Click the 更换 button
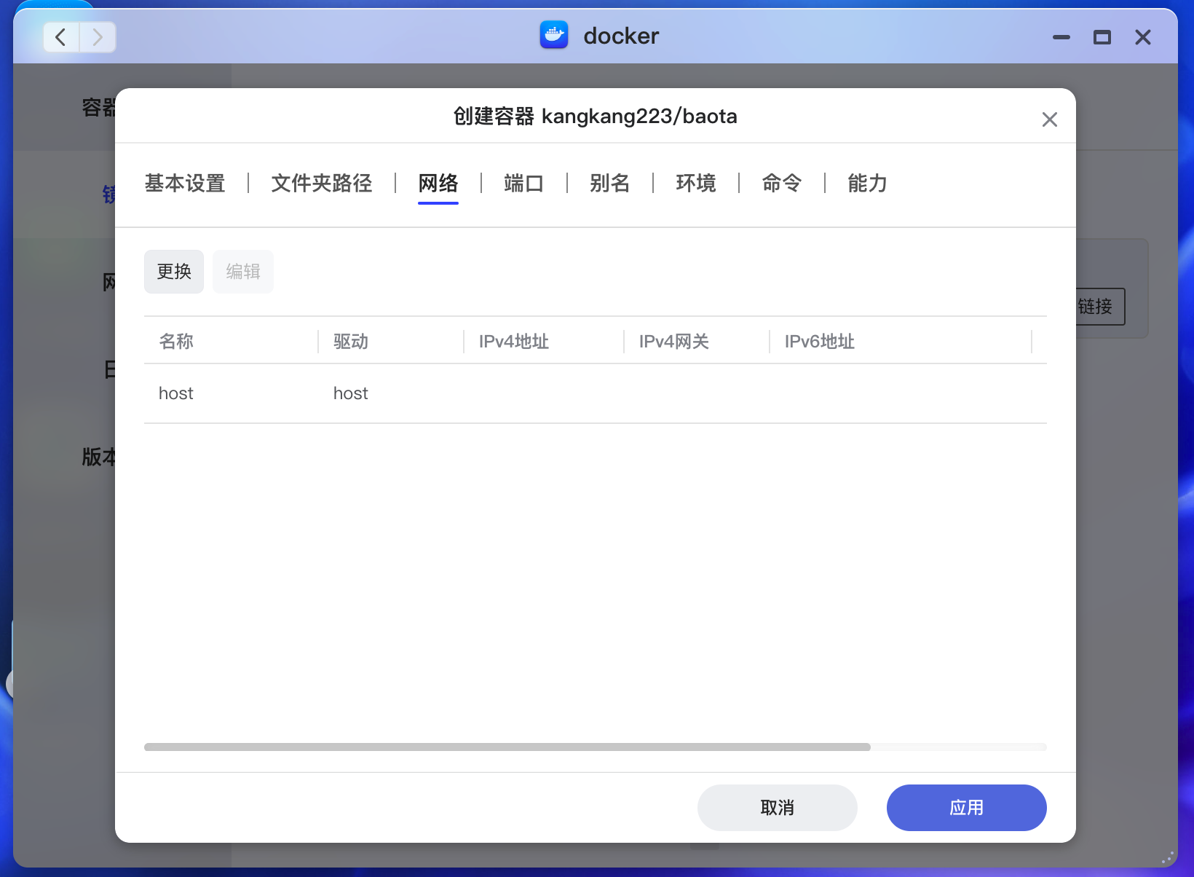The image size is (1194, 877). [x=174, y=272]
